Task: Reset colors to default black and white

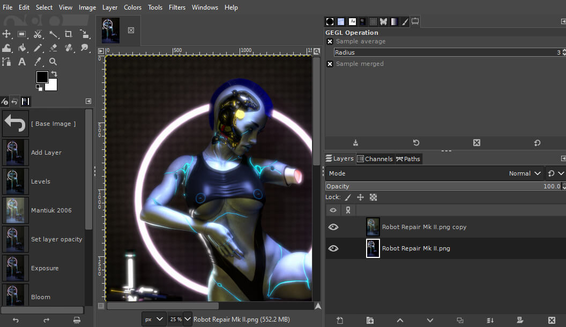Action: click(x=39, y=88)
